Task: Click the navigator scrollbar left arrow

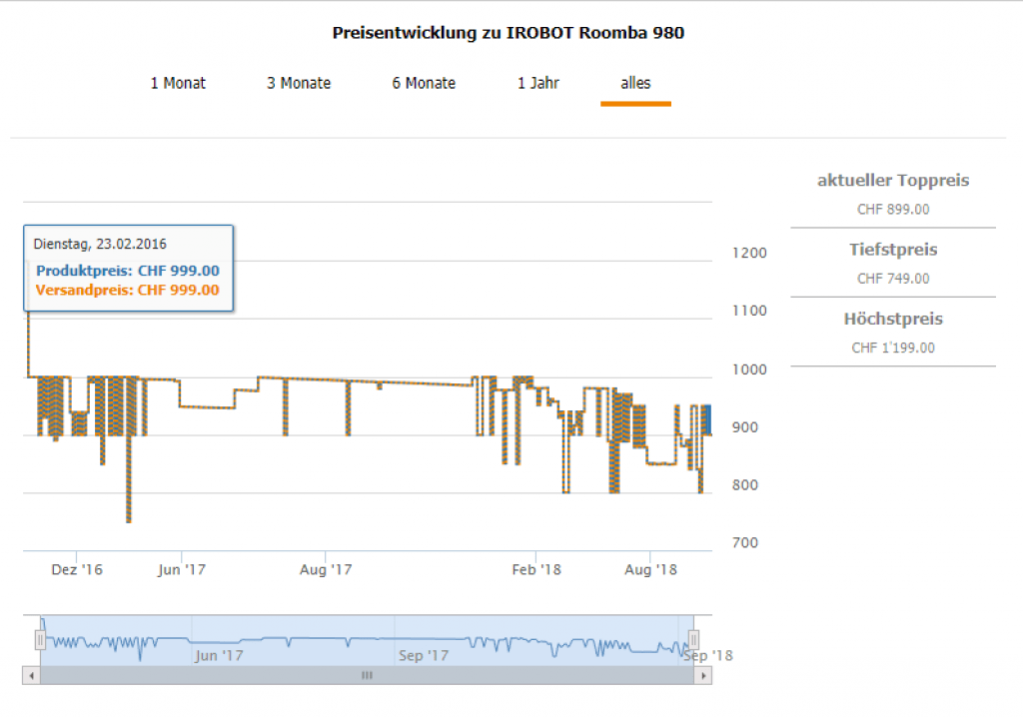Action: tap(31, 676)
